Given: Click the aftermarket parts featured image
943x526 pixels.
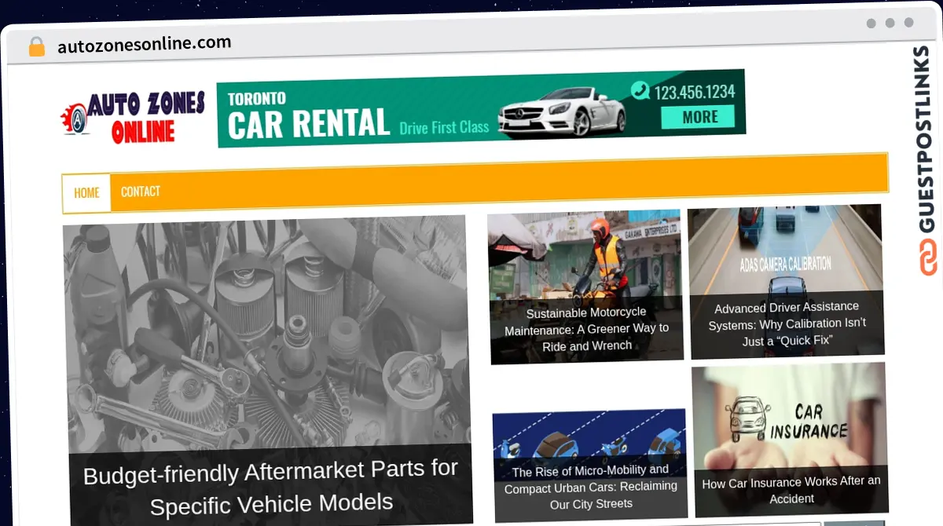Looking at the screenshot, I should [x=267, y=338].
